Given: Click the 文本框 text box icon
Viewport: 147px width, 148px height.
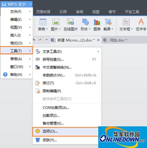Looking at the screenshot, I should tap(126, 22).
